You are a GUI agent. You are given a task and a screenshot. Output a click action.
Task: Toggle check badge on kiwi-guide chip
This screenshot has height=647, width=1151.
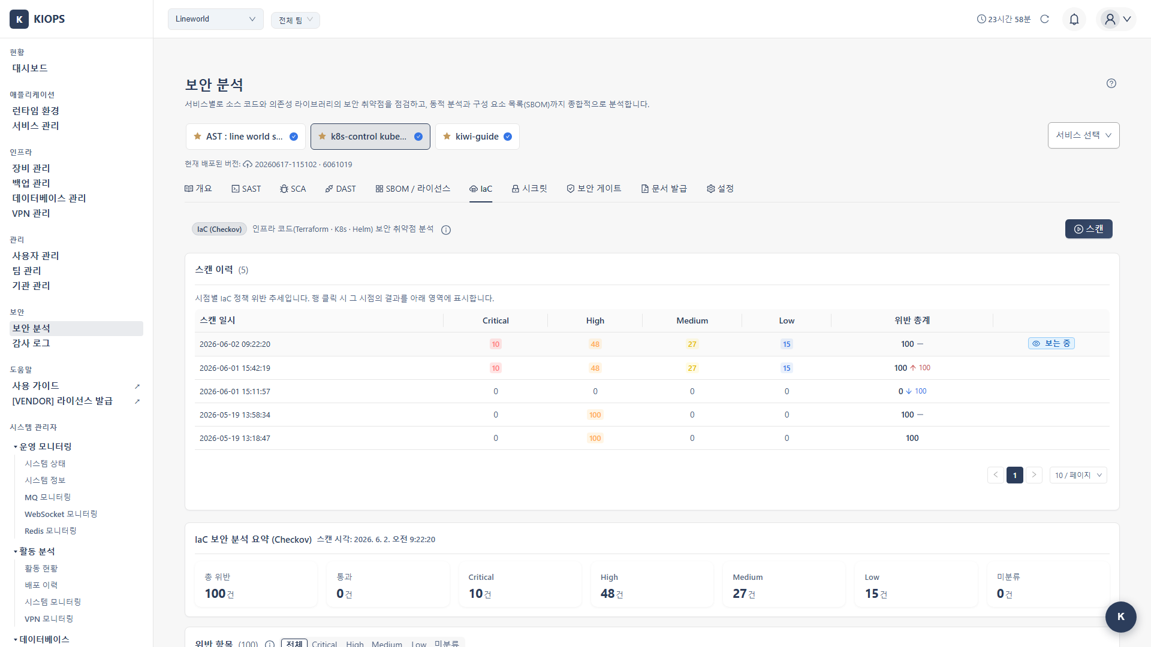tap(508, 137)
